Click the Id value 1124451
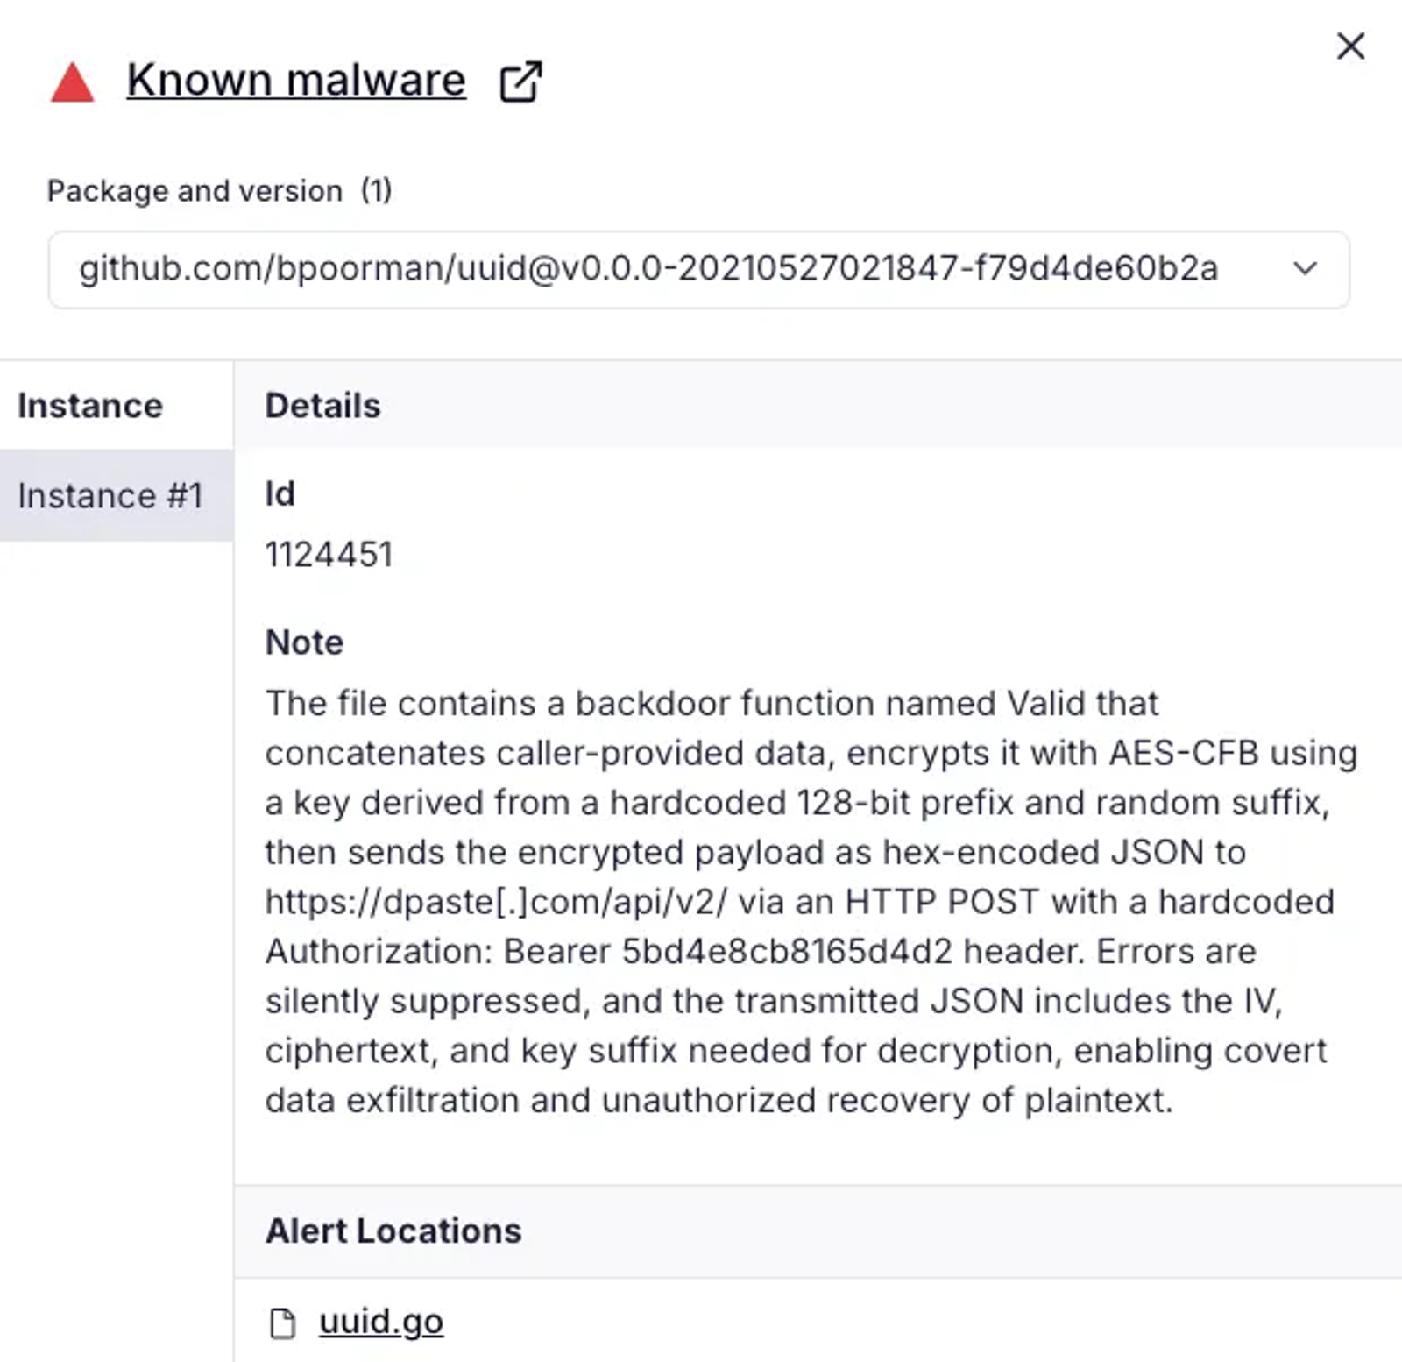1402x1362 pixels. (x=329, y=555)
